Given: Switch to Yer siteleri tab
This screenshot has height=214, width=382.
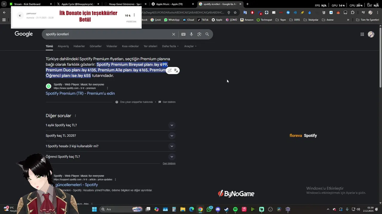Looking at the screenshot, I should (150, 46).
